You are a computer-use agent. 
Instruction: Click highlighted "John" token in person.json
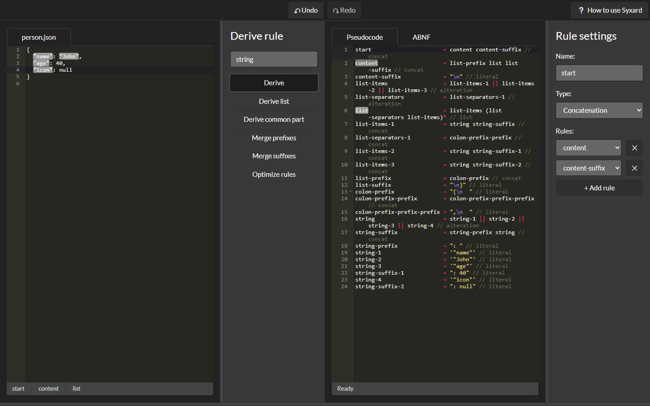tap(69, 56)
